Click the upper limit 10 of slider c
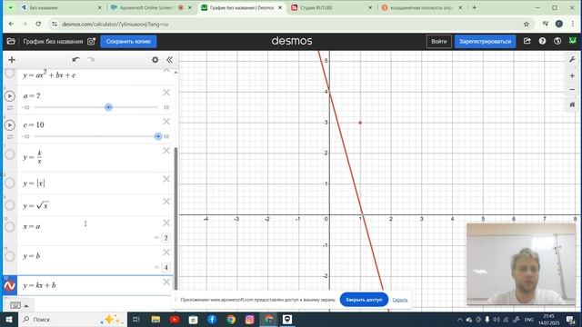Image resolution: width=582 pixels, height=327 pixels. point(166,137)
